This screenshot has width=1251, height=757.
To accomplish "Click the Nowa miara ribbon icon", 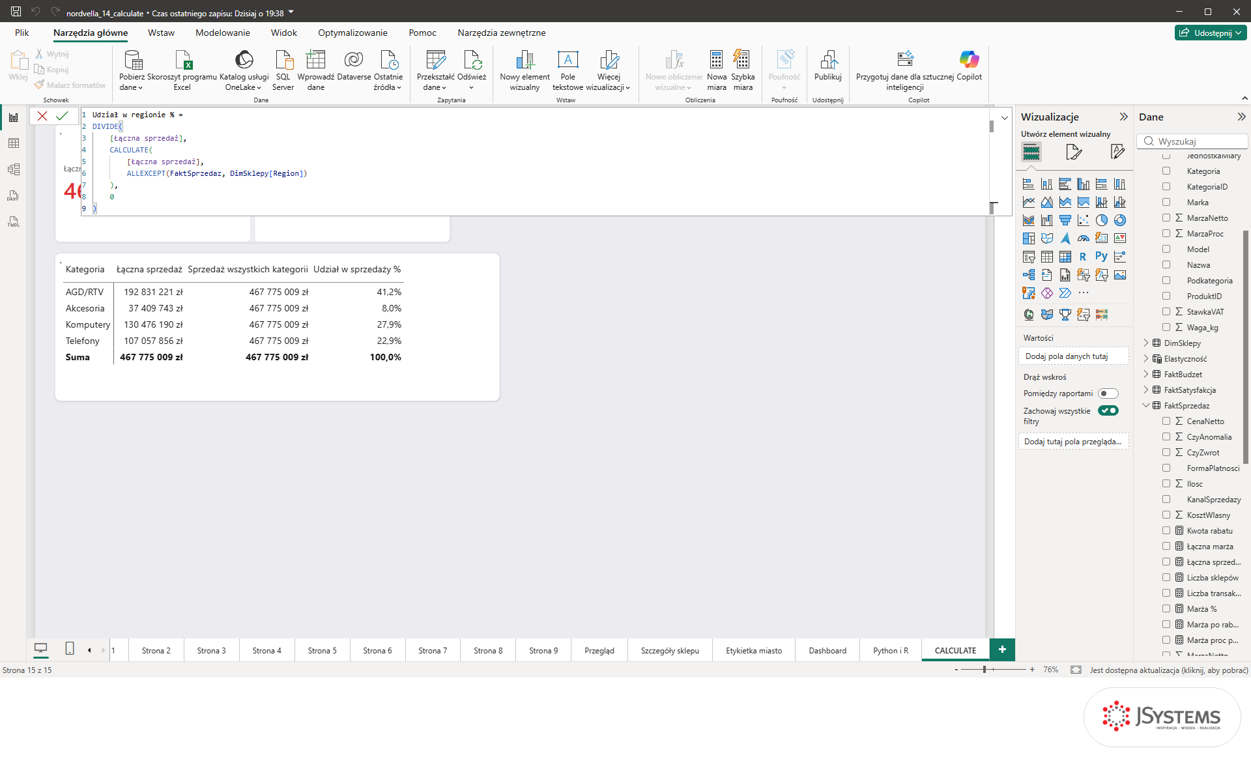I will click(x=716, y=70).
